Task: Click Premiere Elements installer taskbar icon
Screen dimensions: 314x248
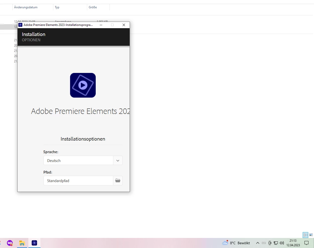Action: click(x=34, y=243)
